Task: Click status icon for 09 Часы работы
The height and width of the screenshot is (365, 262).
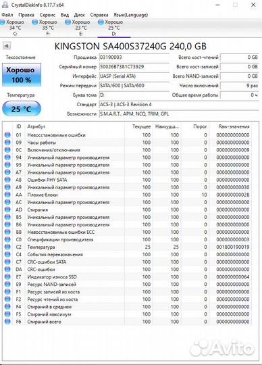Action: click(x=7, y=142)
